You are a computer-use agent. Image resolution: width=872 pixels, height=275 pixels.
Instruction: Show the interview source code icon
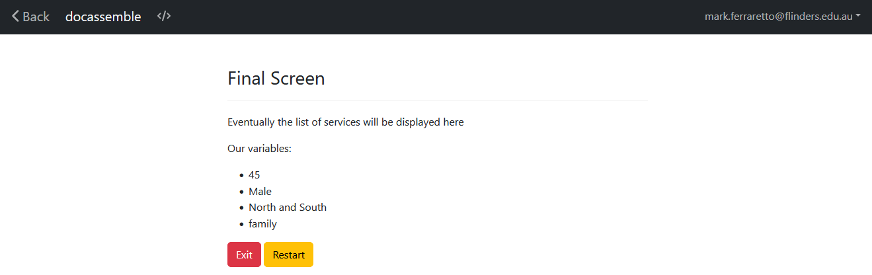coord(164,17)
